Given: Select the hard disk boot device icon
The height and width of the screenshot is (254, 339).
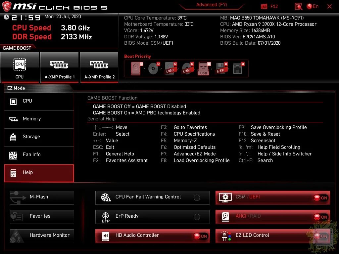Looking at the screenshot, I should coord(137,68).
